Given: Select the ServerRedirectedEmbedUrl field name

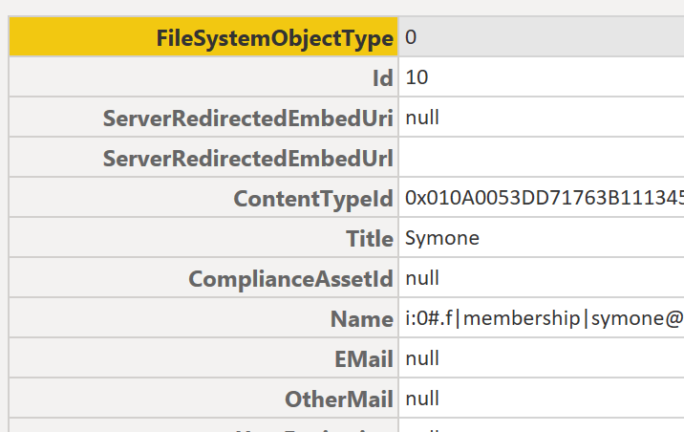Looking at the screenshot, I should [x=248, y=159].
